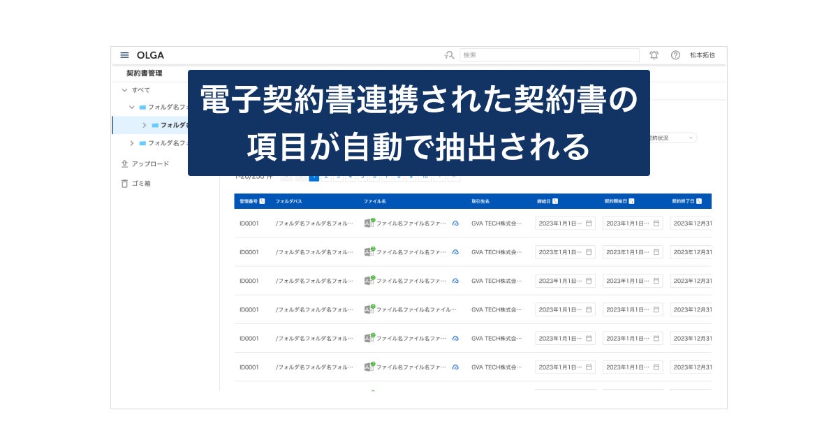Image resolution: width=838 pixels, height=440 pixels.
Task: Open the ゴミ箱 trash in sidebar
Action: 124,184
